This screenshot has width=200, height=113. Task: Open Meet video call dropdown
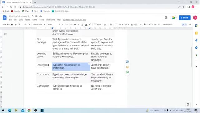click(174, 18)
